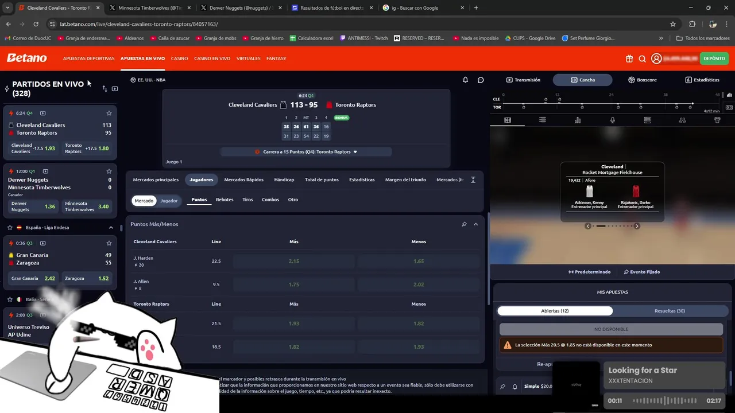This screenshot has width=735, height=413.
Task: Open the user account avatar icon
Action: pos(656,59)
